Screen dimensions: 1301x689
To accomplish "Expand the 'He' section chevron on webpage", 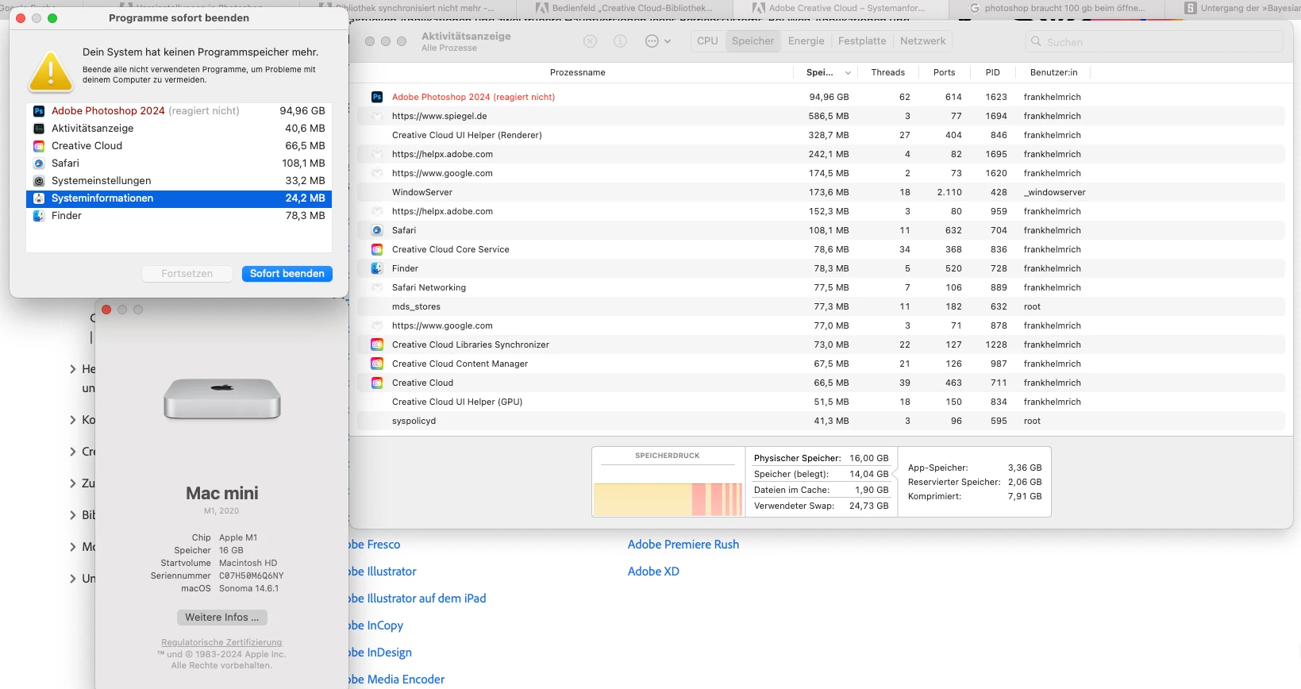I will pyautogui.click(x=73, y=369).
